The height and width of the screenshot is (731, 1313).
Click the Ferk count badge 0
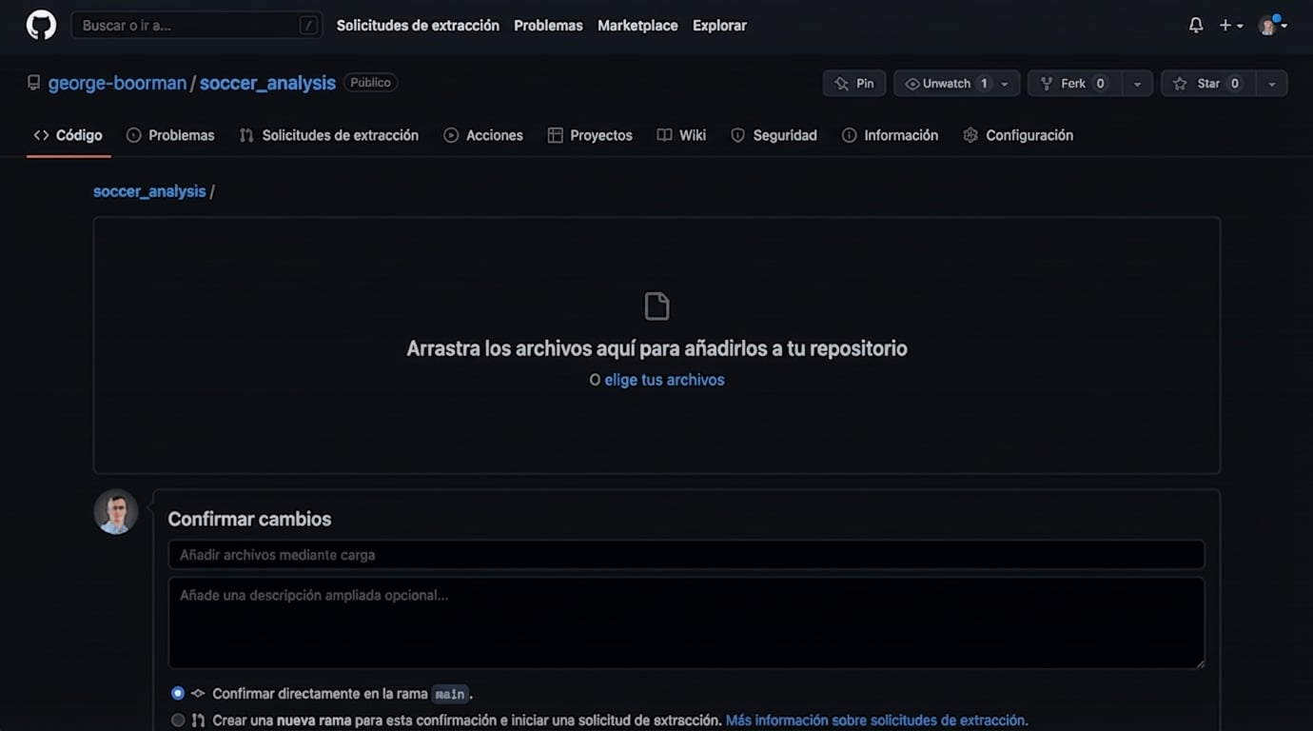pyautogui.click(x=1100, y=84)
